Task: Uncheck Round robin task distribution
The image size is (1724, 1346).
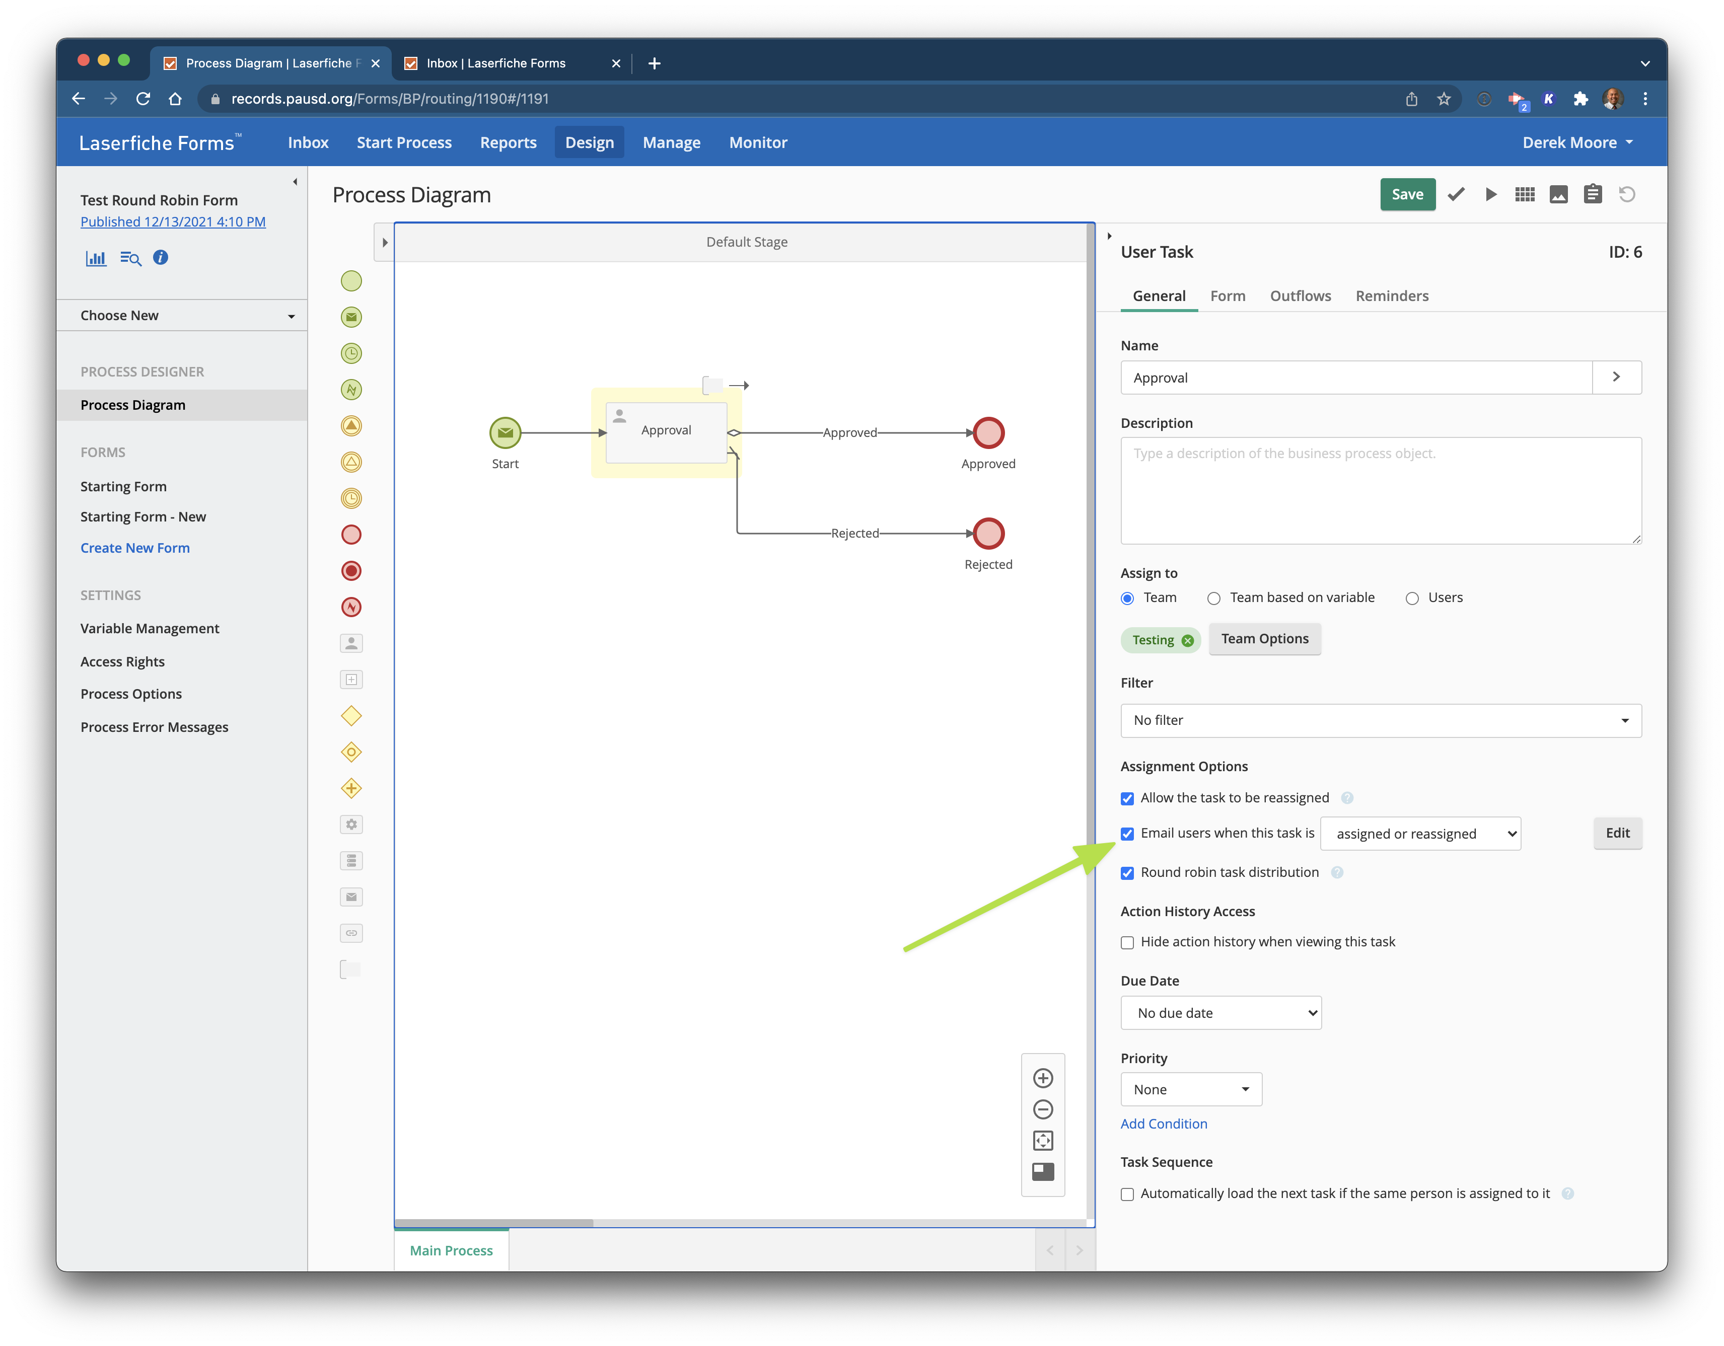Action: point(1127,873)
